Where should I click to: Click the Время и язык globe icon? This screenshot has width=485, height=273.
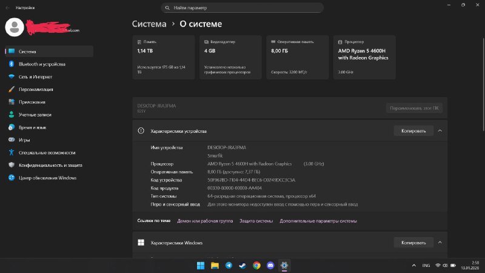tap(12, 127)
